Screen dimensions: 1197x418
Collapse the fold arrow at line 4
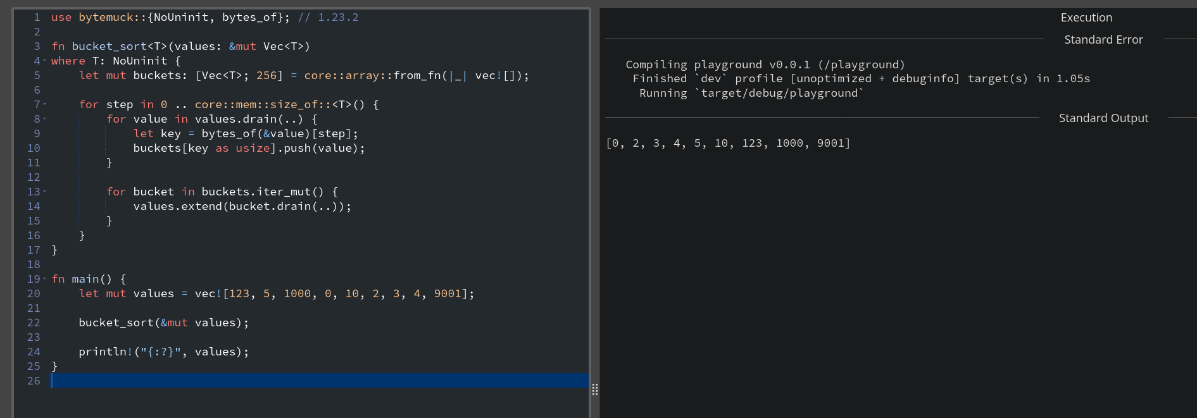(44, 61)
